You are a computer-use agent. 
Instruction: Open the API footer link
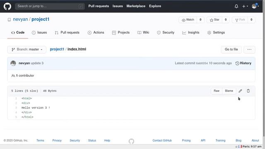203,140
